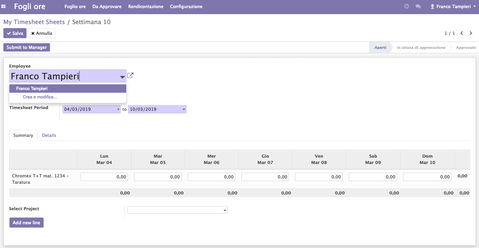Click the Lun Mar 04 hours field
The height and width of the screenshot is (248, 479).
point(104,177)
